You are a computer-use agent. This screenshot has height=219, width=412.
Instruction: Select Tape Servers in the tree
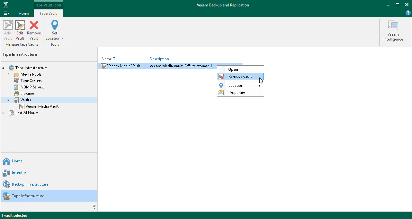click(31, 81)
